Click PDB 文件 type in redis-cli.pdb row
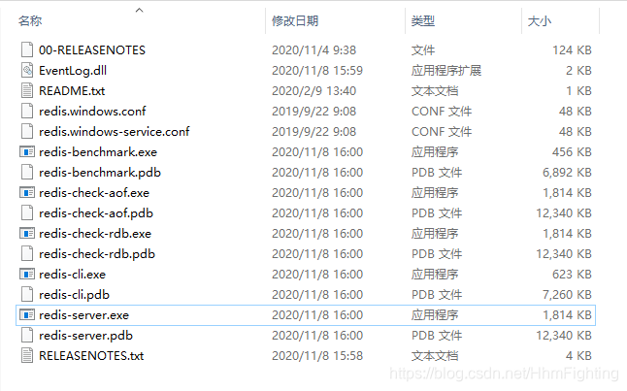This screenshot has width=627, height=391. point(437,295)
